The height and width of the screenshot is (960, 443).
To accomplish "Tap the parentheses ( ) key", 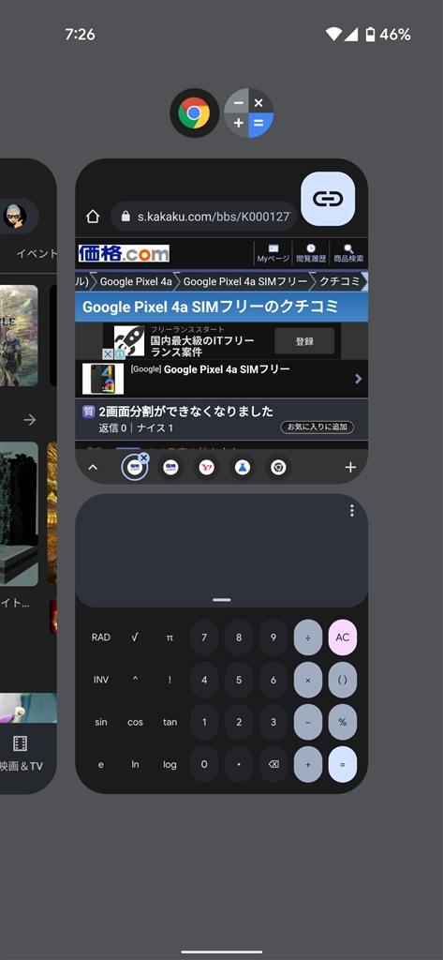I will [x=343, y=680].
